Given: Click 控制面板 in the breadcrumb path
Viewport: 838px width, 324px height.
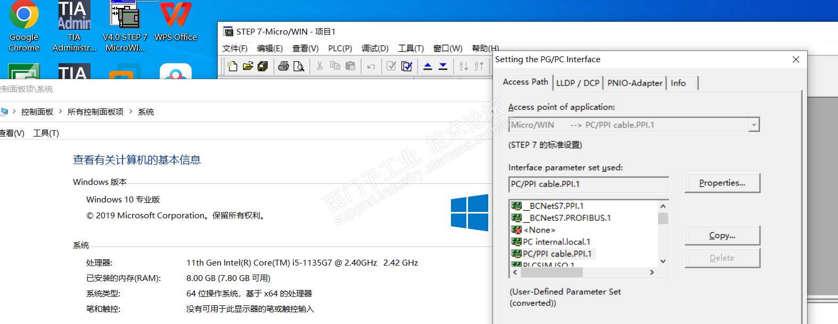Looking at the screenshot, I should [37, 112].
